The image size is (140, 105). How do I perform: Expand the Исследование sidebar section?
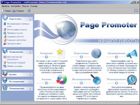point(30,81)
